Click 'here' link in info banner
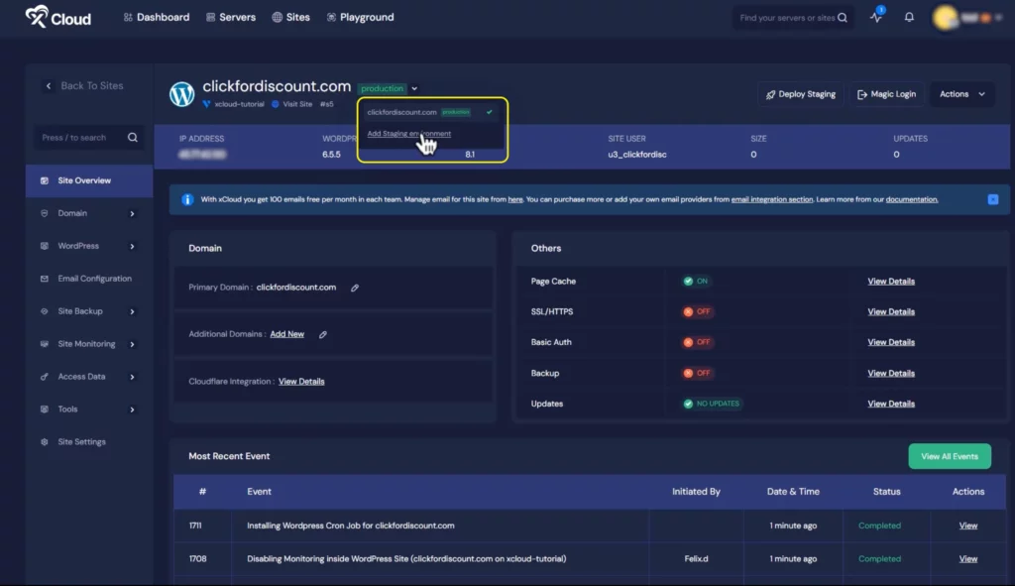 pyautogui.click(x=515, y=199)
